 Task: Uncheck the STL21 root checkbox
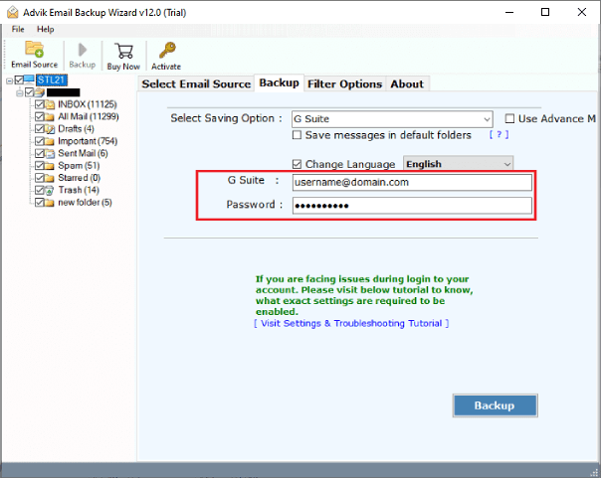[x=19, y=80]
